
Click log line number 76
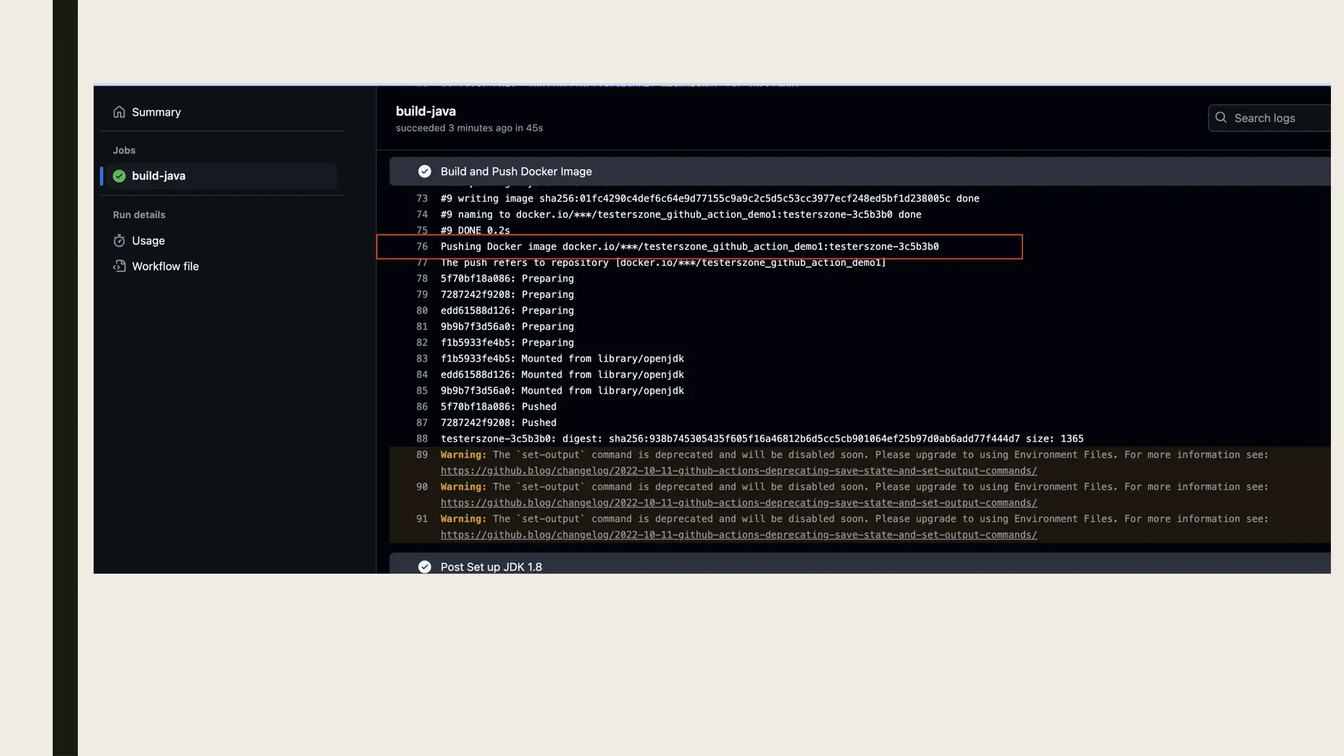click(x=422, y=247)
